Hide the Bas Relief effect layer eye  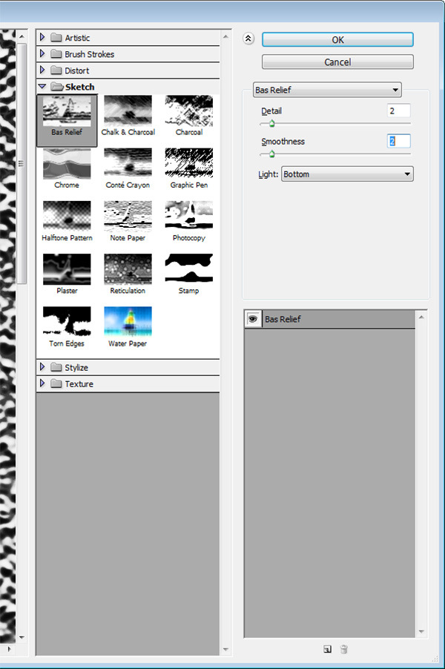point(253,319)
